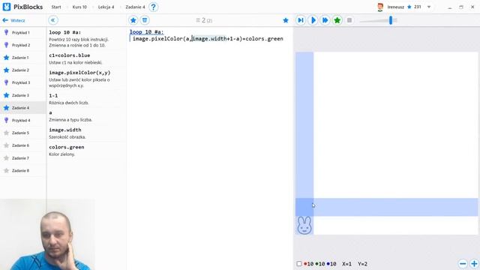Viewport: 480px width, 270px height.
Task: Select Zadanie 3 task
Action: tap(23, 95)
